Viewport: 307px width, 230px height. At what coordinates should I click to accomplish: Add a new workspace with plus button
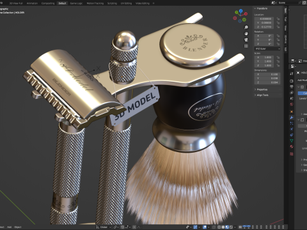[x=153, y=3]
